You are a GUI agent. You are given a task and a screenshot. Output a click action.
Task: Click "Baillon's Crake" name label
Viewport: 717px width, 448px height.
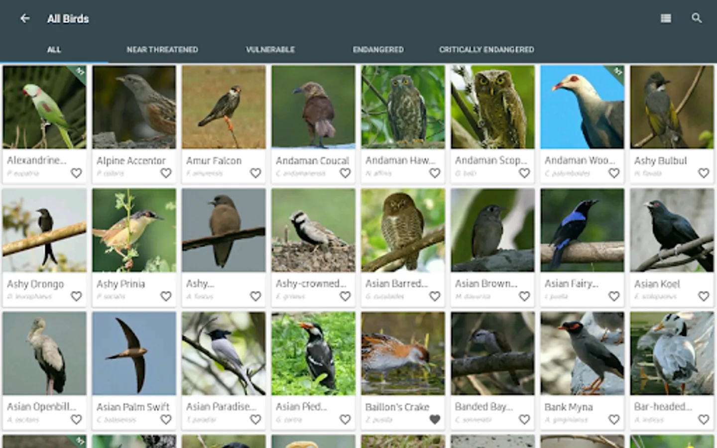[397, 407]
